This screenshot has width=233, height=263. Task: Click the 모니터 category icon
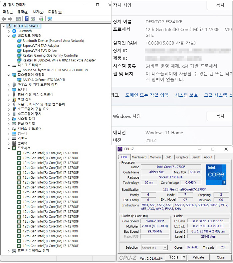14,90
